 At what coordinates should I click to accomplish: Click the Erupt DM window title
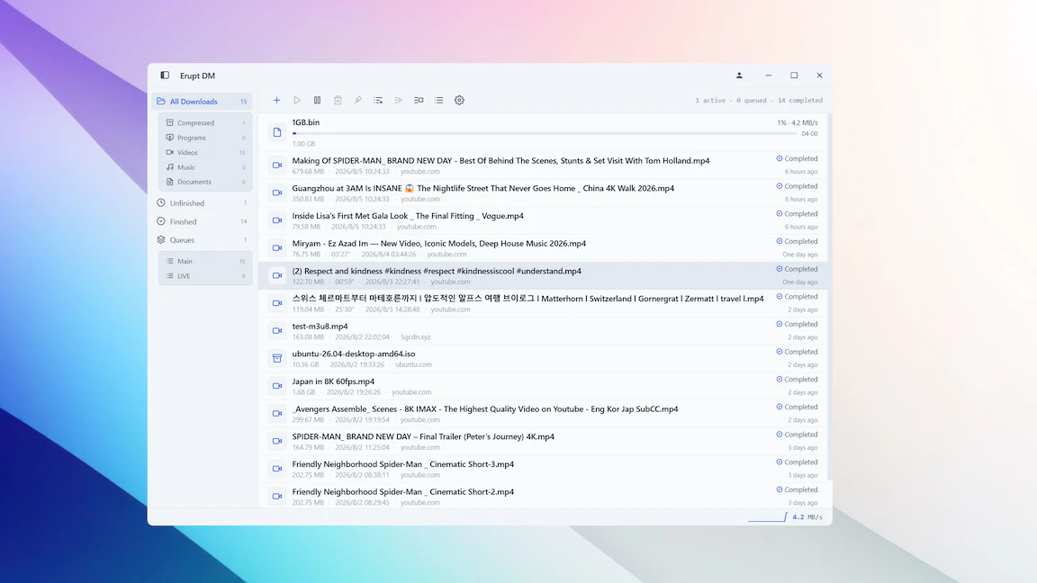(x=197, y=76)
